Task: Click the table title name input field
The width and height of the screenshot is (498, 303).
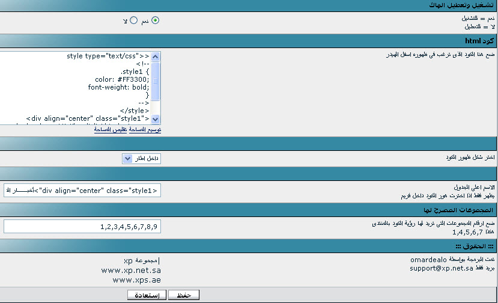Action: pos(82,191)
